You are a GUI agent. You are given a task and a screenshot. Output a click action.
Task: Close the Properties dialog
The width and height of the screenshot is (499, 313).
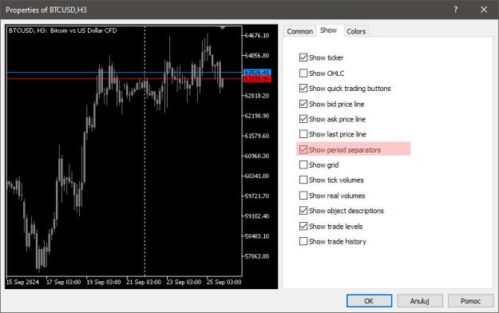click(484, 10)
